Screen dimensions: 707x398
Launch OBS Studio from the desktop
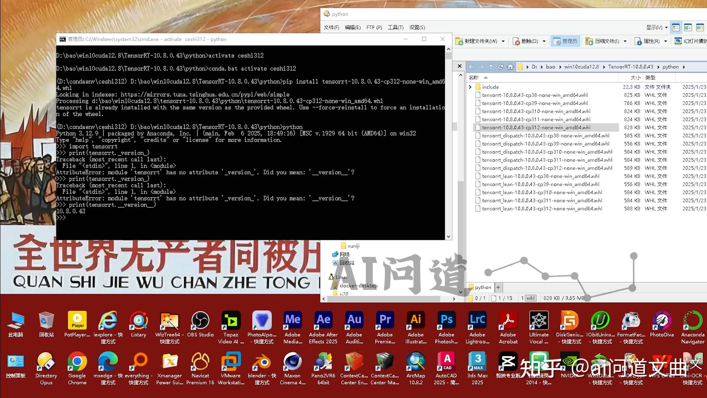(200, 321)
